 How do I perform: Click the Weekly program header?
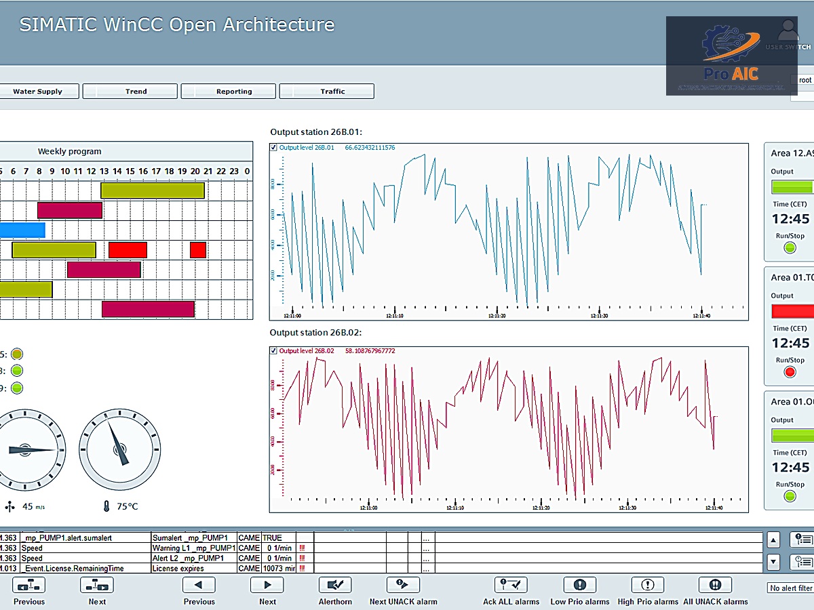tap(126, 152)
